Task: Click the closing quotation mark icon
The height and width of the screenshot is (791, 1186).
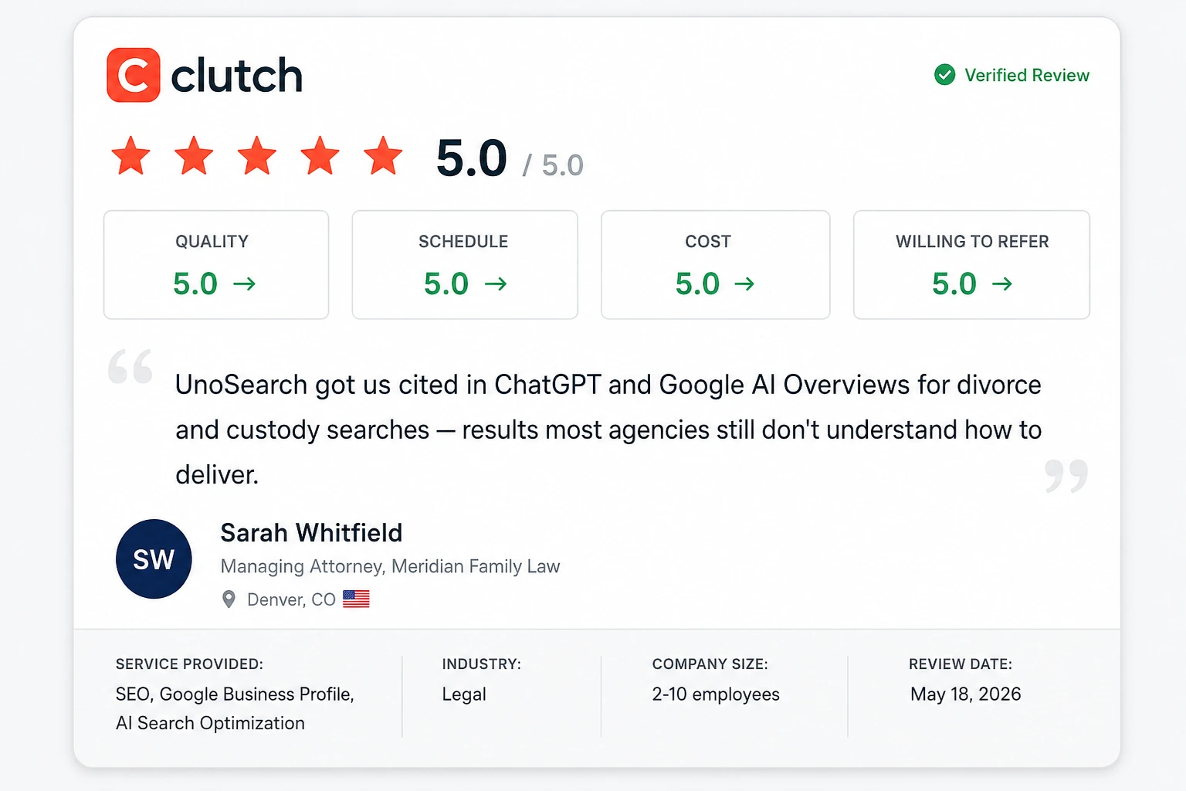Action: click(1066, 476)
